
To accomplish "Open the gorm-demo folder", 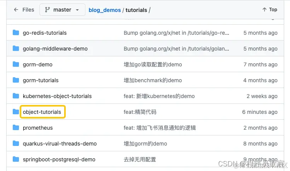I will (x=38, y=64).
